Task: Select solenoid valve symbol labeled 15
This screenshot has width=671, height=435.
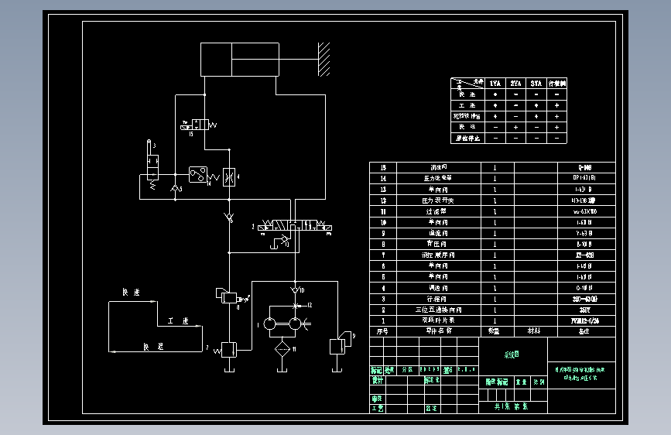Action: (199, 125)
